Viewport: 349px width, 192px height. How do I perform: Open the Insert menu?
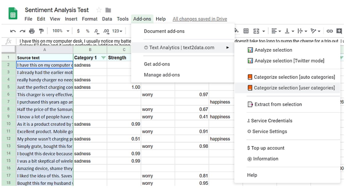pyautogui.click(x=71, y=19)
